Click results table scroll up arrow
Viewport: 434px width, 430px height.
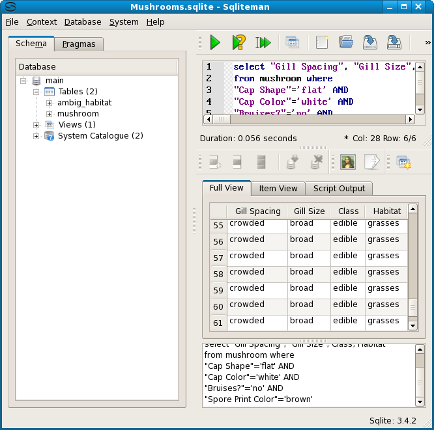tap(412, 209)
